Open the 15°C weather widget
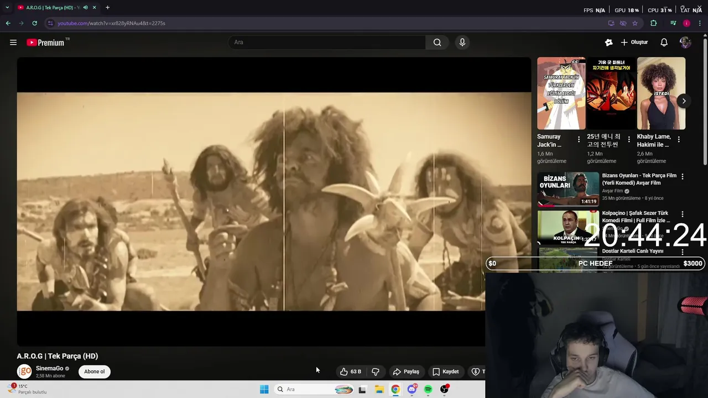708x398 pixels. [x=28, y=389]
